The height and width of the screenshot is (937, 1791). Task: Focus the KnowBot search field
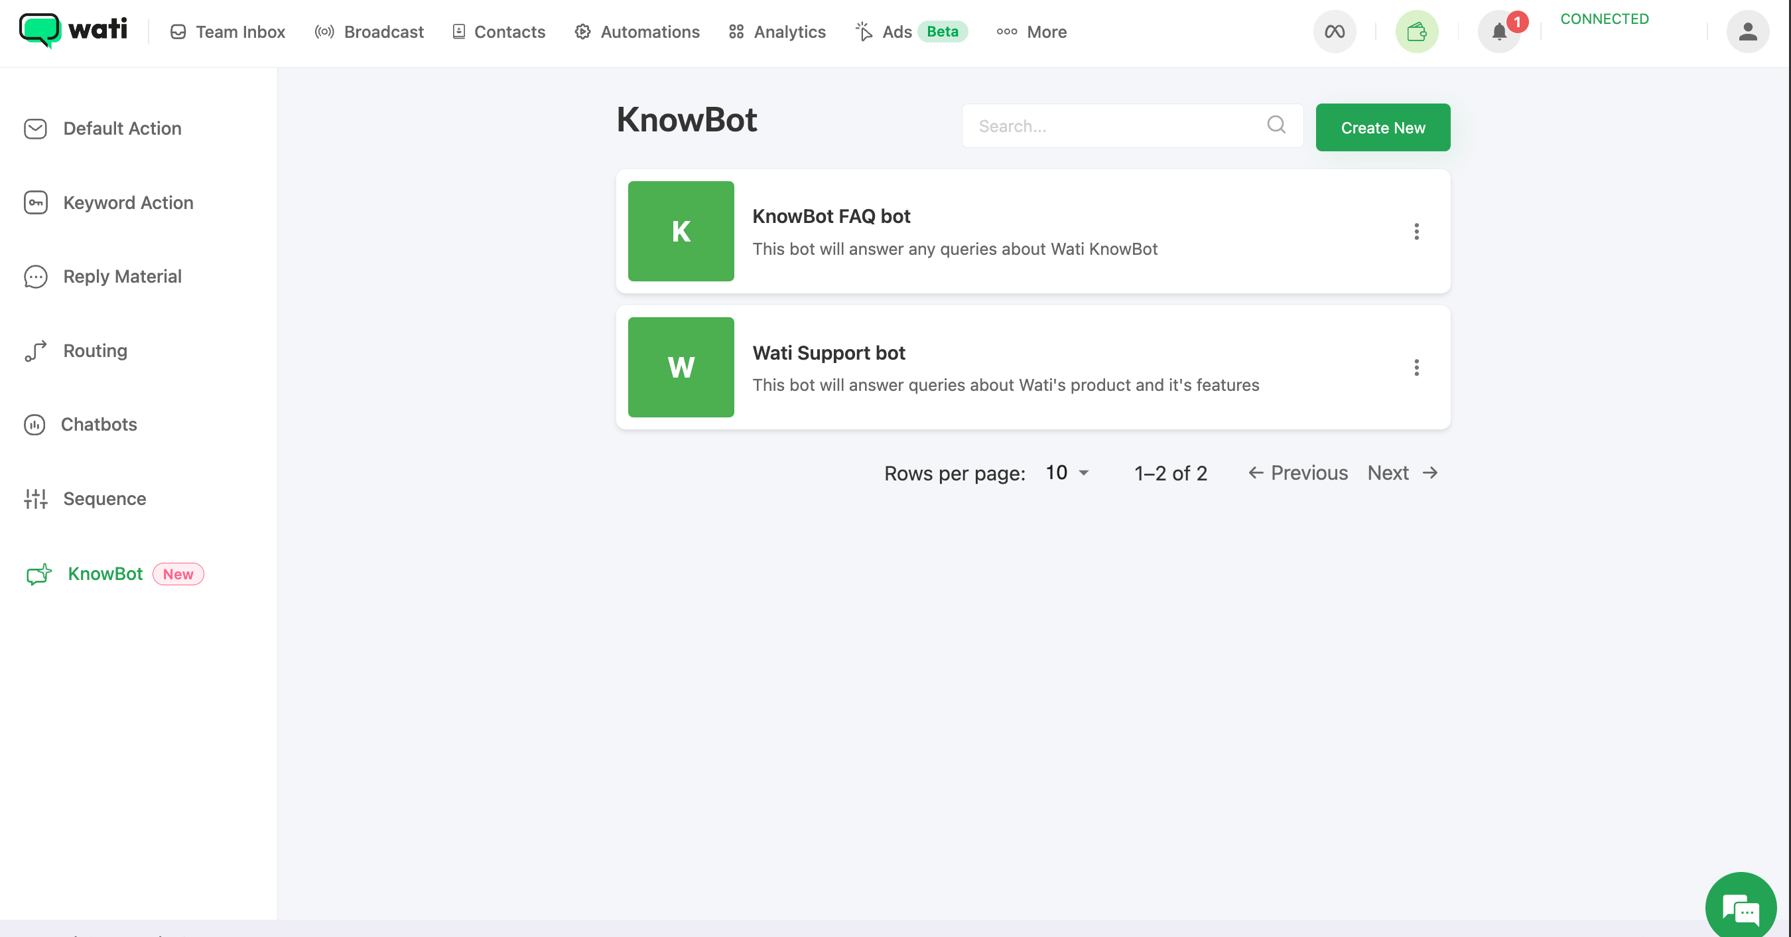[1132, 126]
